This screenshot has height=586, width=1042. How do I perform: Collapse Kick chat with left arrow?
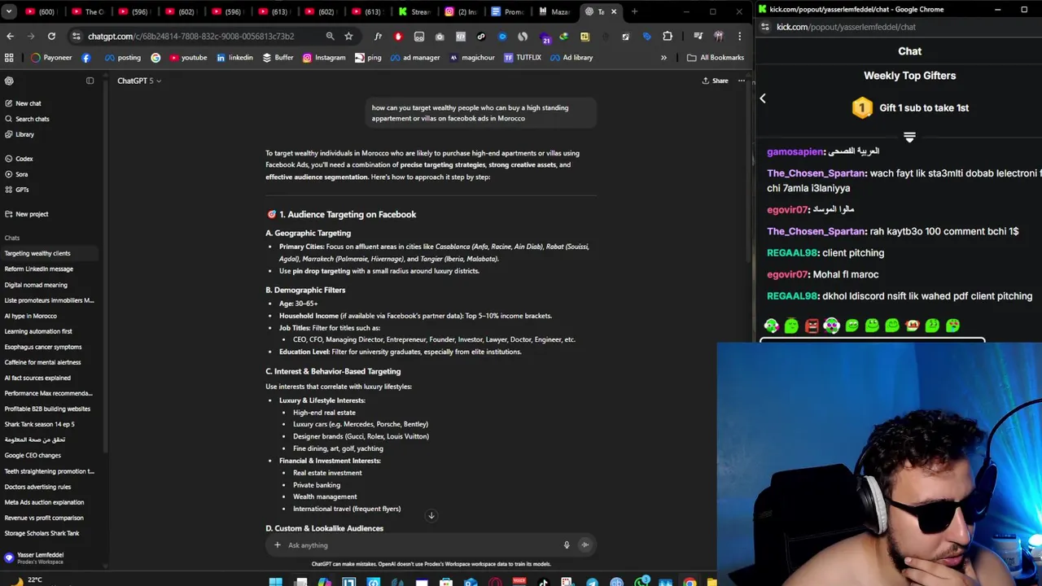tap(763, 98)
